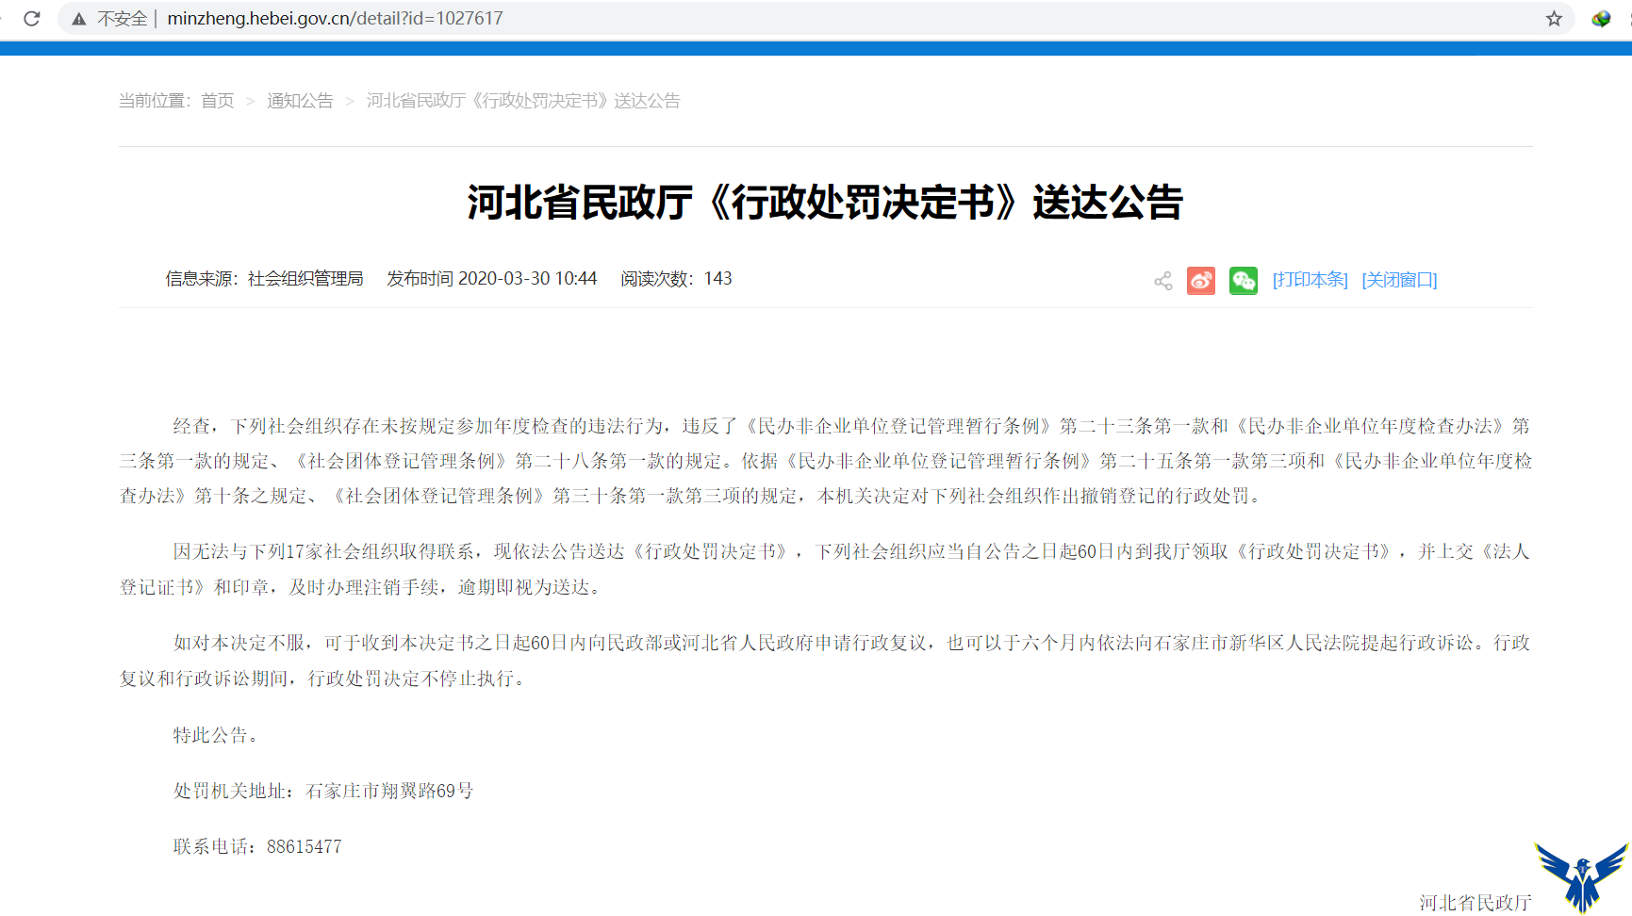This screenshot has height=916, width=1632.
Task: Click the publish time 2020-03-30 10:44
Action: (528, 279)
